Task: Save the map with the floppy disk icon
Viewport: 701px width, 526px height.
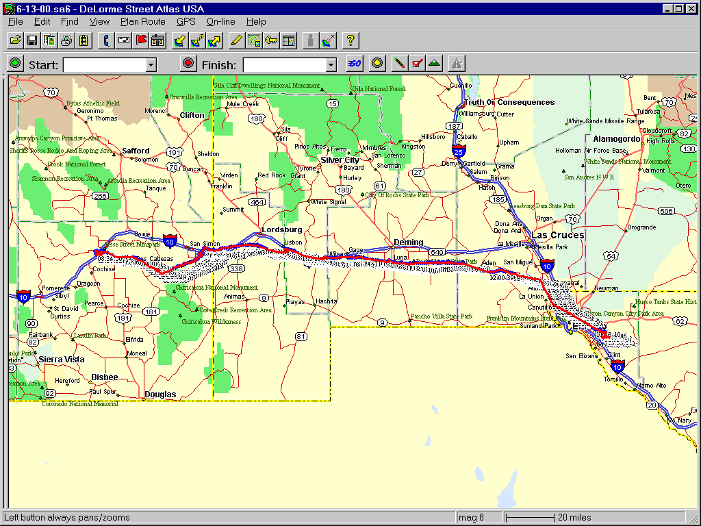Action: pos(31,40)
